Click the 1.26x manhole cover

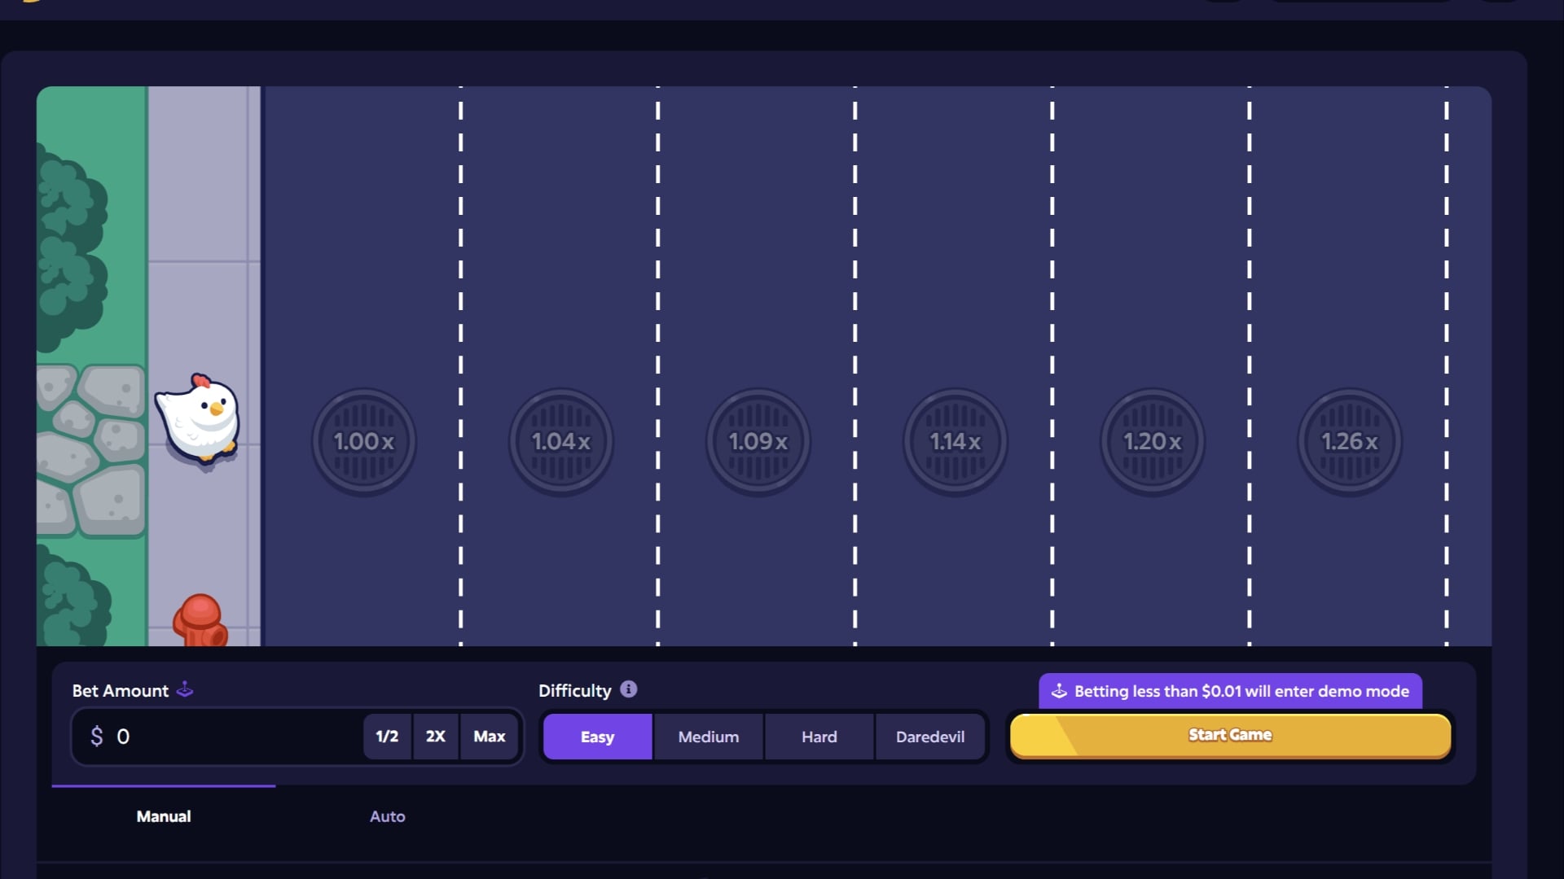click(x=1350, y=442)
